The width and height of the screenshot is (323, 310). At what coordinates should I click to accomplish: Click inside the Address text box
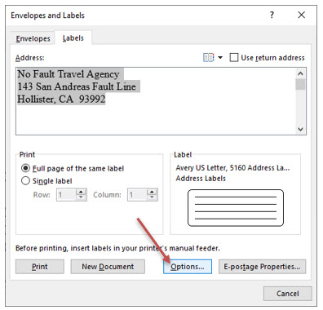tap(156, 101)
